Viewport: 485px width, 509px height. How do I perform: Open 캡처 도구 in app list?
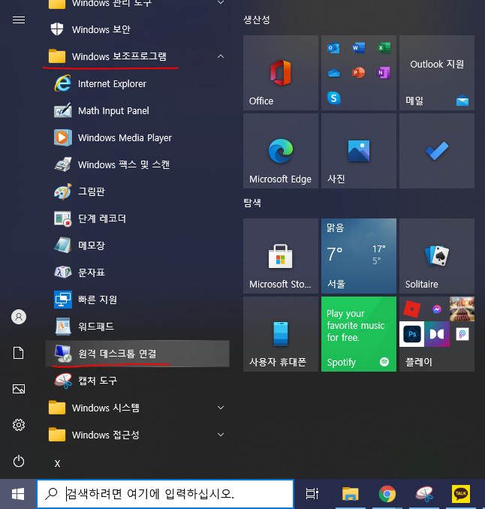coord(137,381)
